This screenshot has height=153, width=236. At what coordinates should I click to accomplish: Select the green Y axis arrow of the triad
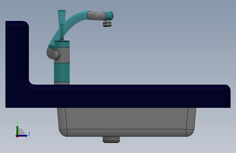[17, 130]
